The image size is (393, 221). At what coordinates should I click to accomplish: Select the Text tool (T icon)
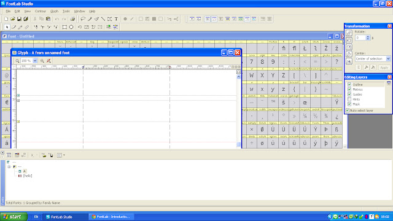click(116, 19)
